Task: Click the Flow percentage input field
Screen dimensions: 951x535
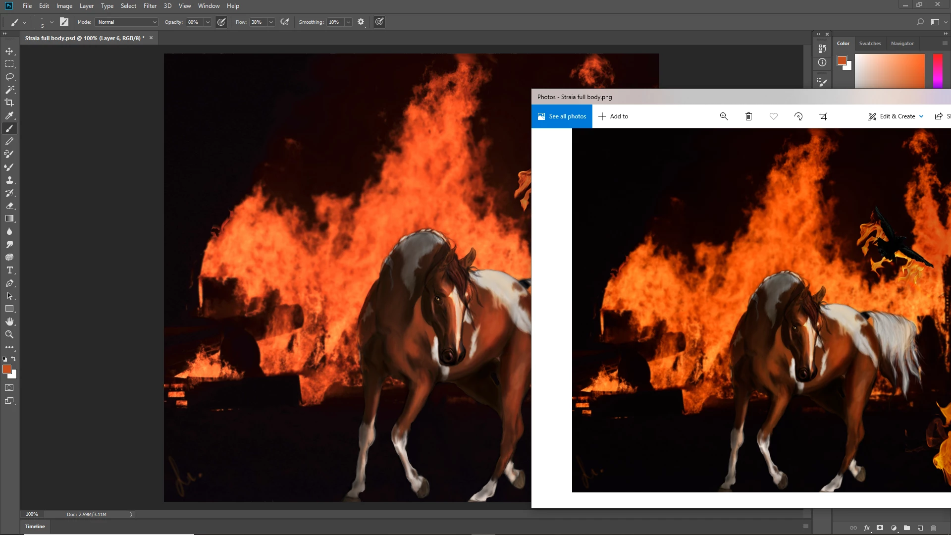Action: point(258,22)
